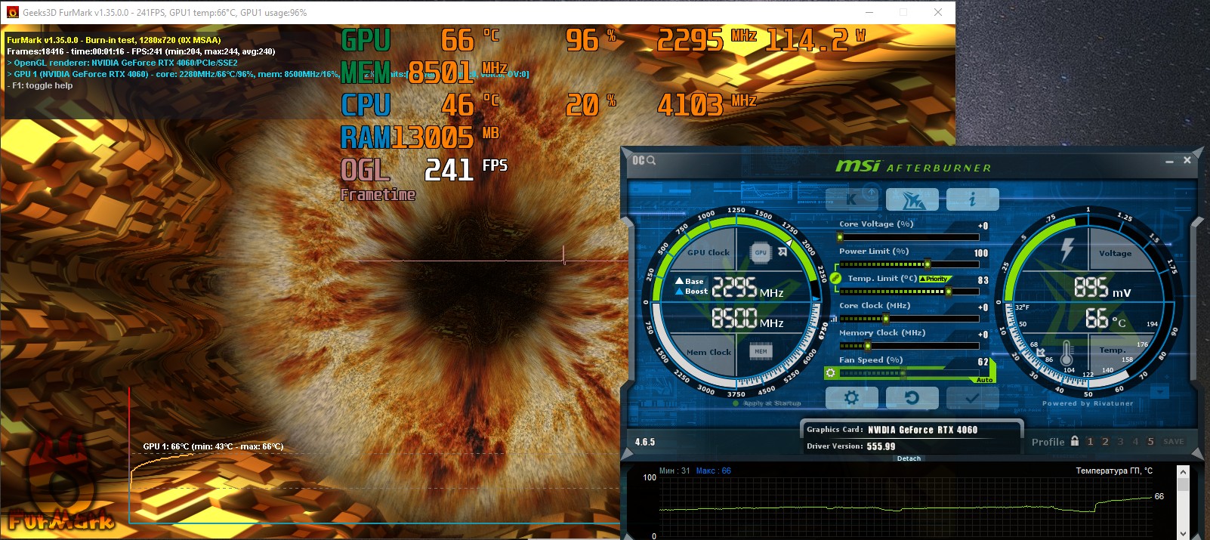Toggle the profile lock icon
Image resolution: width=1210 pixels, height=540 pixels.
click(x=1075, y=441)
